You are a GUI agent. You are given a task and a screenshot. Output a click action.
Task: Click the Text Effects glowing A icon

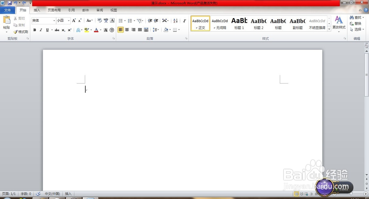[78, 30]
